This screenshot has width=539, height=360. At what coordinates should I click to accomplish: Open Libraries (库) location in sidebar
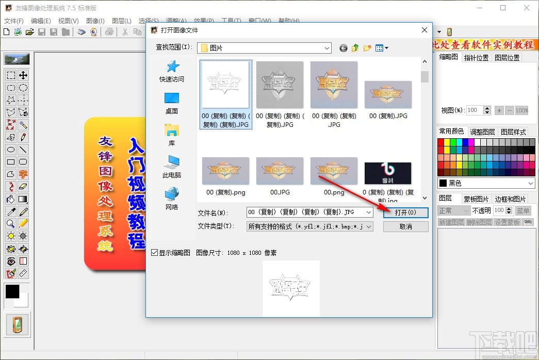click(172, 135)
